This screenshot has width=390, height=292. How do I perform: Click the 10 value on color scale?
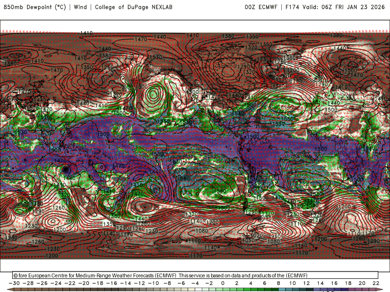pyautogui.click(x=292, y=283)
